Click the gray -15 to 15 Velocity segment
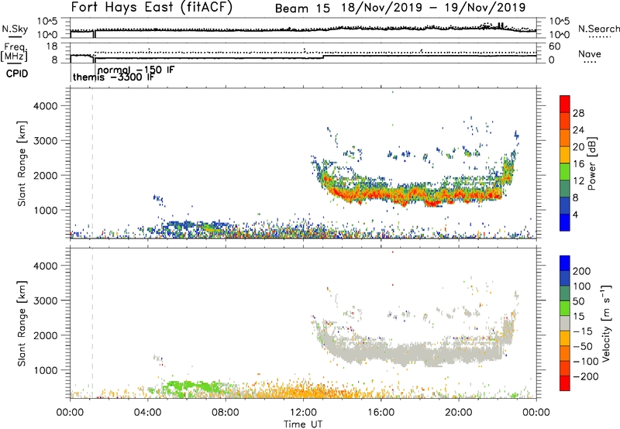Screen dimensions: 620x429 tap(565, 323)
